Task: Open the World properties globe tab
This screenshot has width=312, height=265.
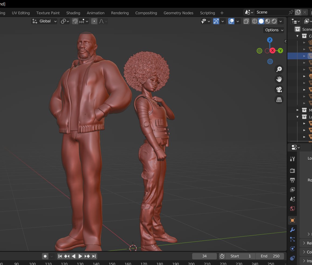Action: click(292, 208)
